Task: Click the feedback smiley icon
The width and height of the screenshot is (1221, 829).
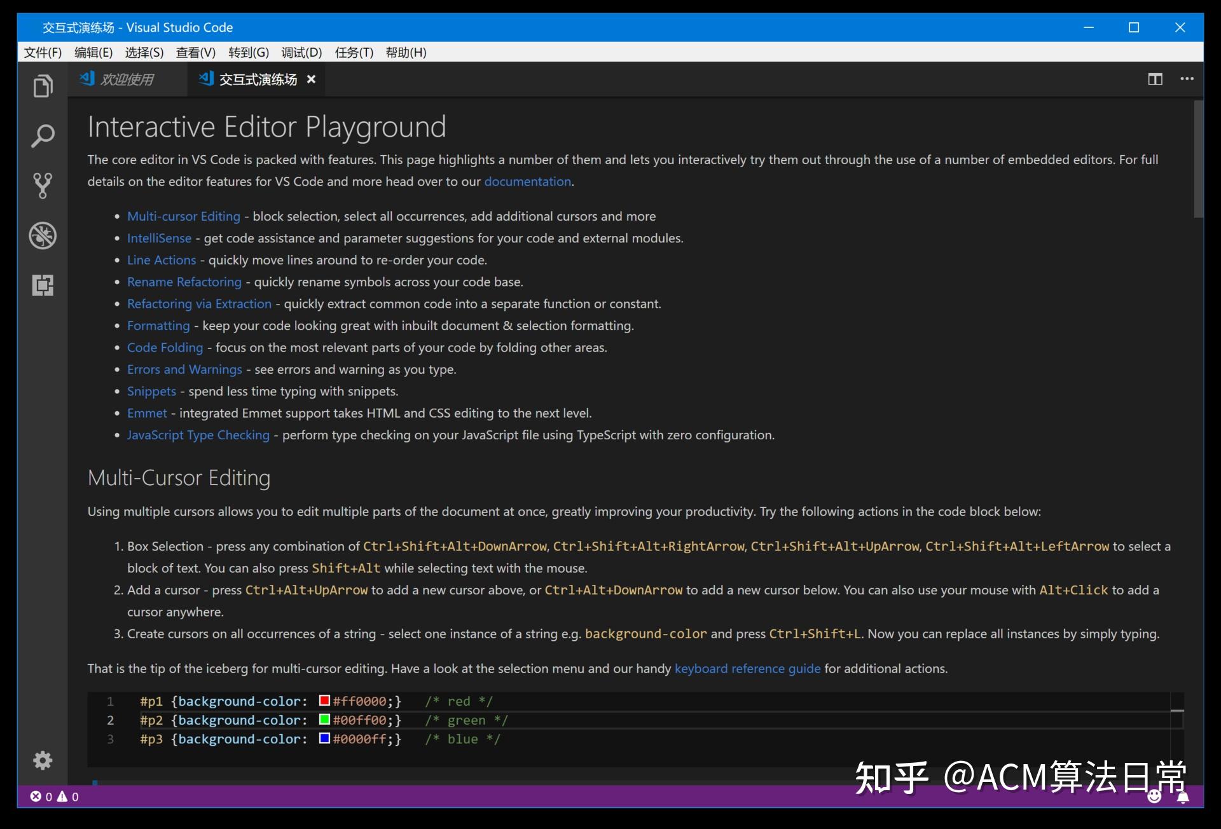Action: pos(1154,797)
